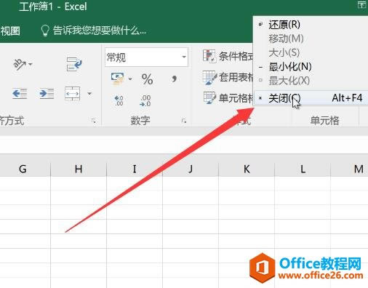Switch to the 视图 ribbon tab
Viewport: 368px width, 288px height.
9,31
